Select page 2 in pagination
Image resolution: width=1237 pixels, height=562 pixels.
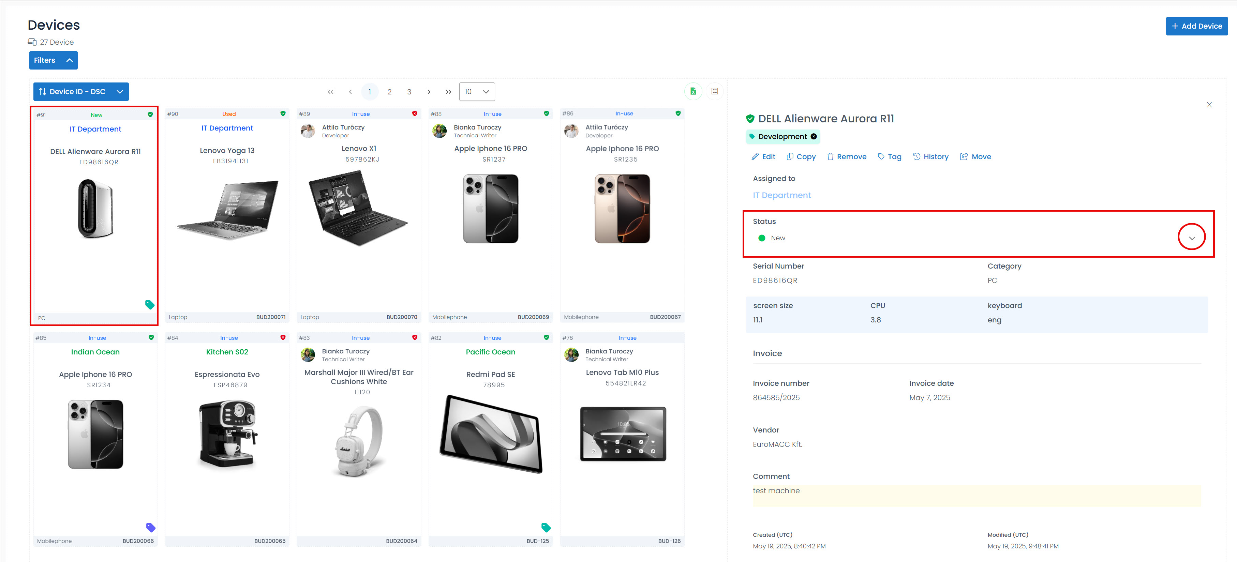[x=389, y=92]
